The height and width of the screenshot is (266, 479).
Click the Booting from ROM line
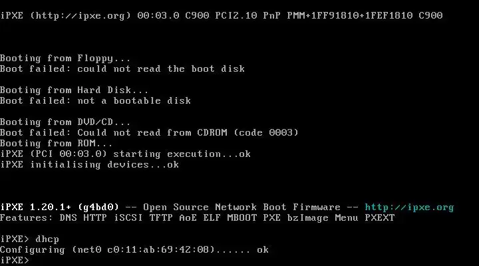click(x=56, y=144)
